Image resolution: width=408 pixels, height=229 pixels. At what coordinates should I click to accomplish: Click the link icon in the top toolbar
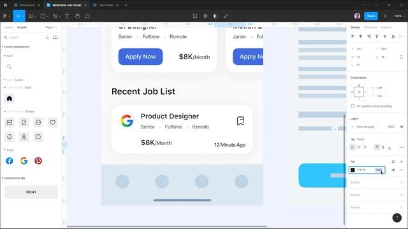tap(226, 16)
